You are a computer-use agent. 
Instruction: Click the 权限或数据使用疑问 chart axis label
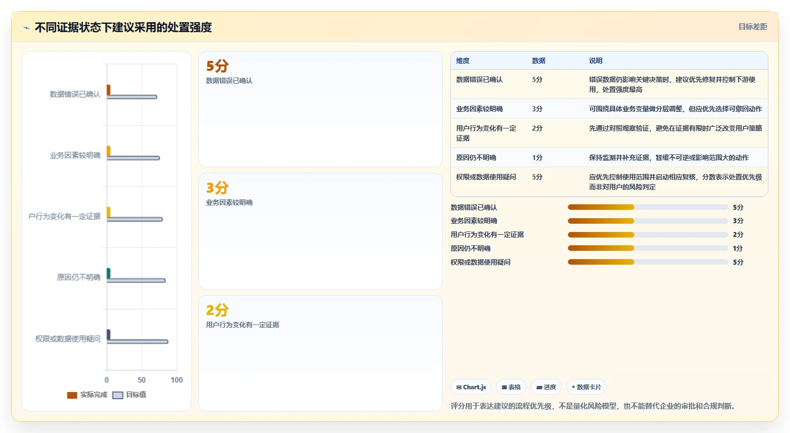click(68, 339)
